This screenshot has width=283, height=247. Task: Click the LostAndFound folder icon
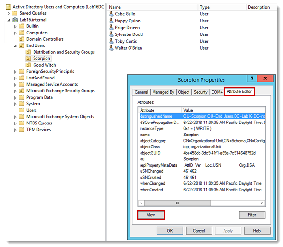(x=22, y=78)
